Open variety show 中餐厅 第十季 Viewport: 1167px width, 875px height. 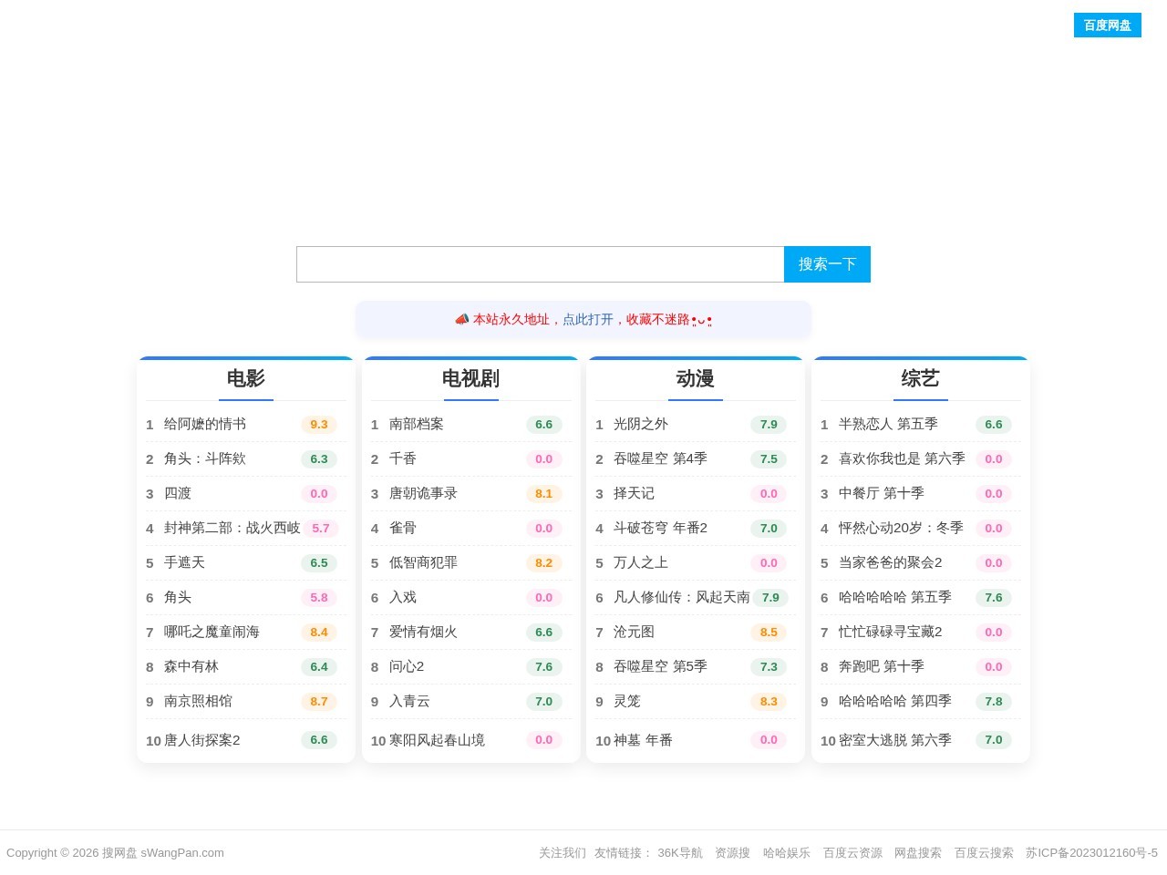(x=882, y=493)
